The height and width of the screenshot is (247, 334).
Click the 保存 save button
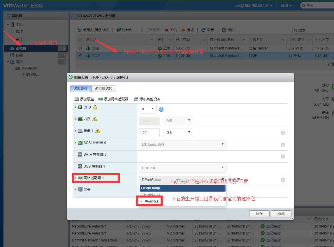click(x=259, y=214)
